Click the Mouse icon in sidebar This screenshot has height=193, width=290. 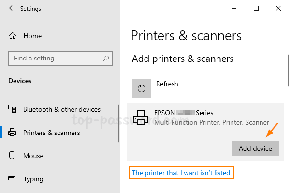coord(12,155)
